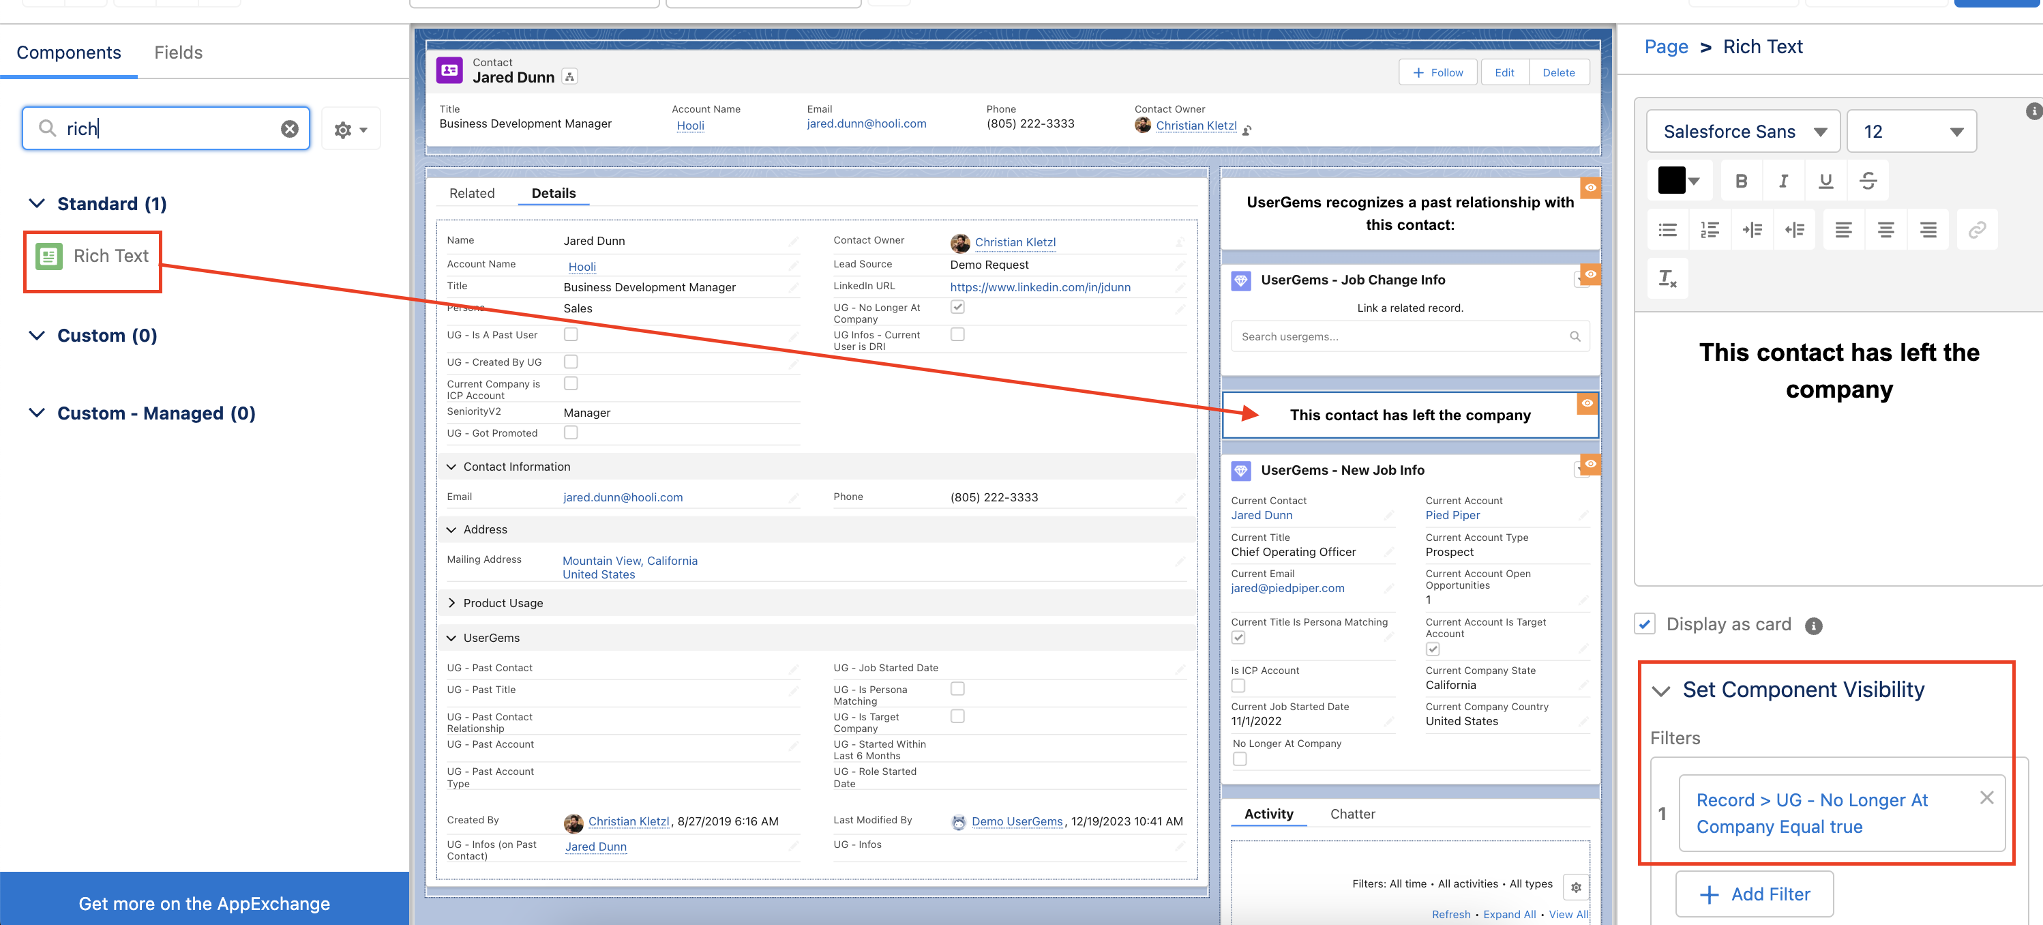This screenshot has height=925, width=2043.
Task: Apply strikethrough formatting in rich text toolbar
Action: (1868, 181)
